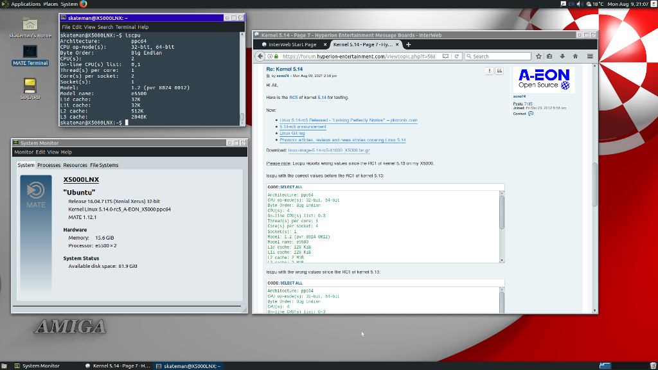
Task: Open the 'Re: Kernel 5.14' post title link
Action: (x=284, y=69)
